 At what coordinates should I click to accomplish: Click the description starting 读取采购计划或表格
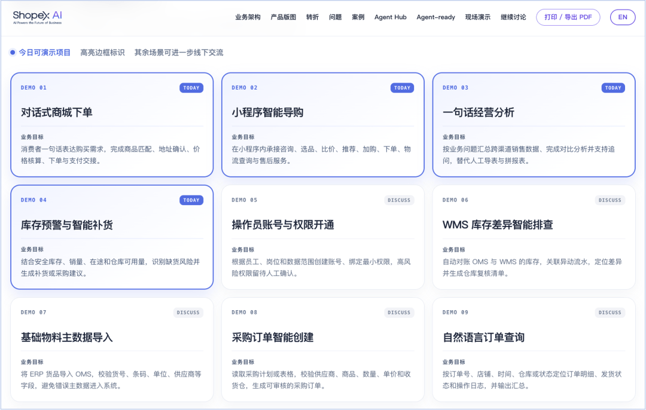[x=321, y=380]
